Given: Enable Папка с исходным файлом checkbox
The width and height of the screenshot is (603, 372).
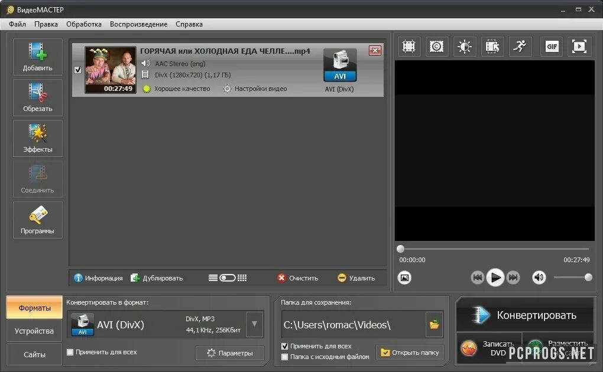Looking at the screenshot, I should (x=284, y=357).
